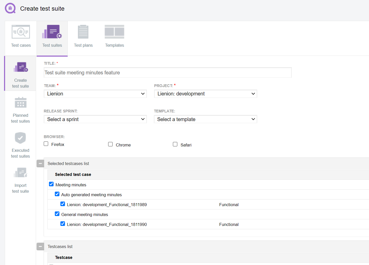The width and height of the screenshot is (369, 265).
Task: Select the Test suites icon
Action: [x=52, y=32]
